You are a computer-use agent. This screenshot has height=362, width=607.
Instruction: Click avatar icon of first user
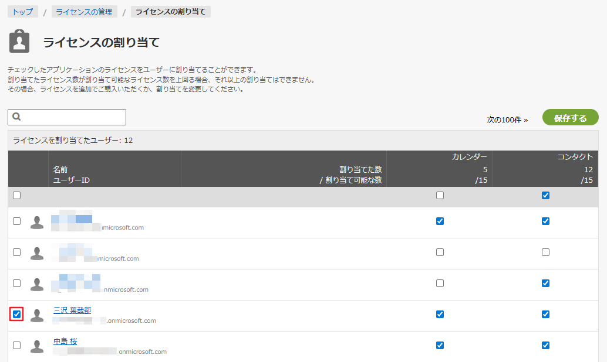37,222
